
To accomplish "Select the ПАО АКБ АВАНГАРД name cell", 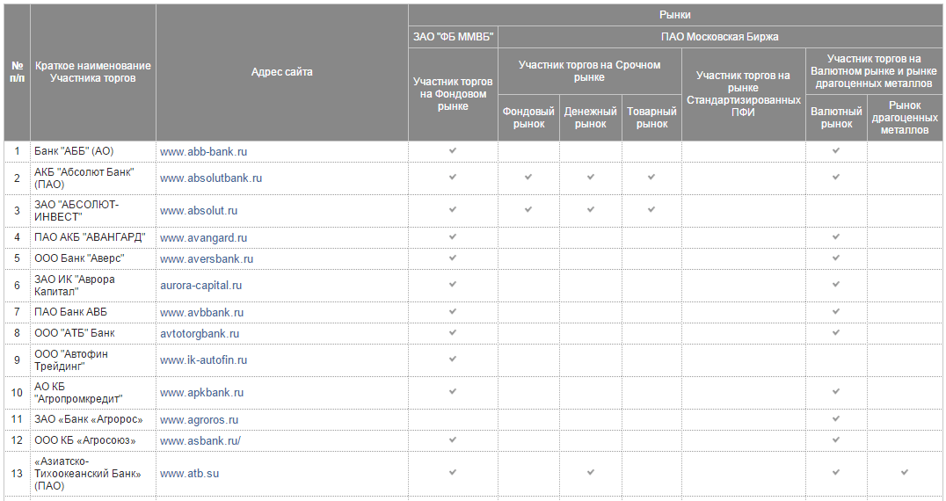I will click(90, 237).
